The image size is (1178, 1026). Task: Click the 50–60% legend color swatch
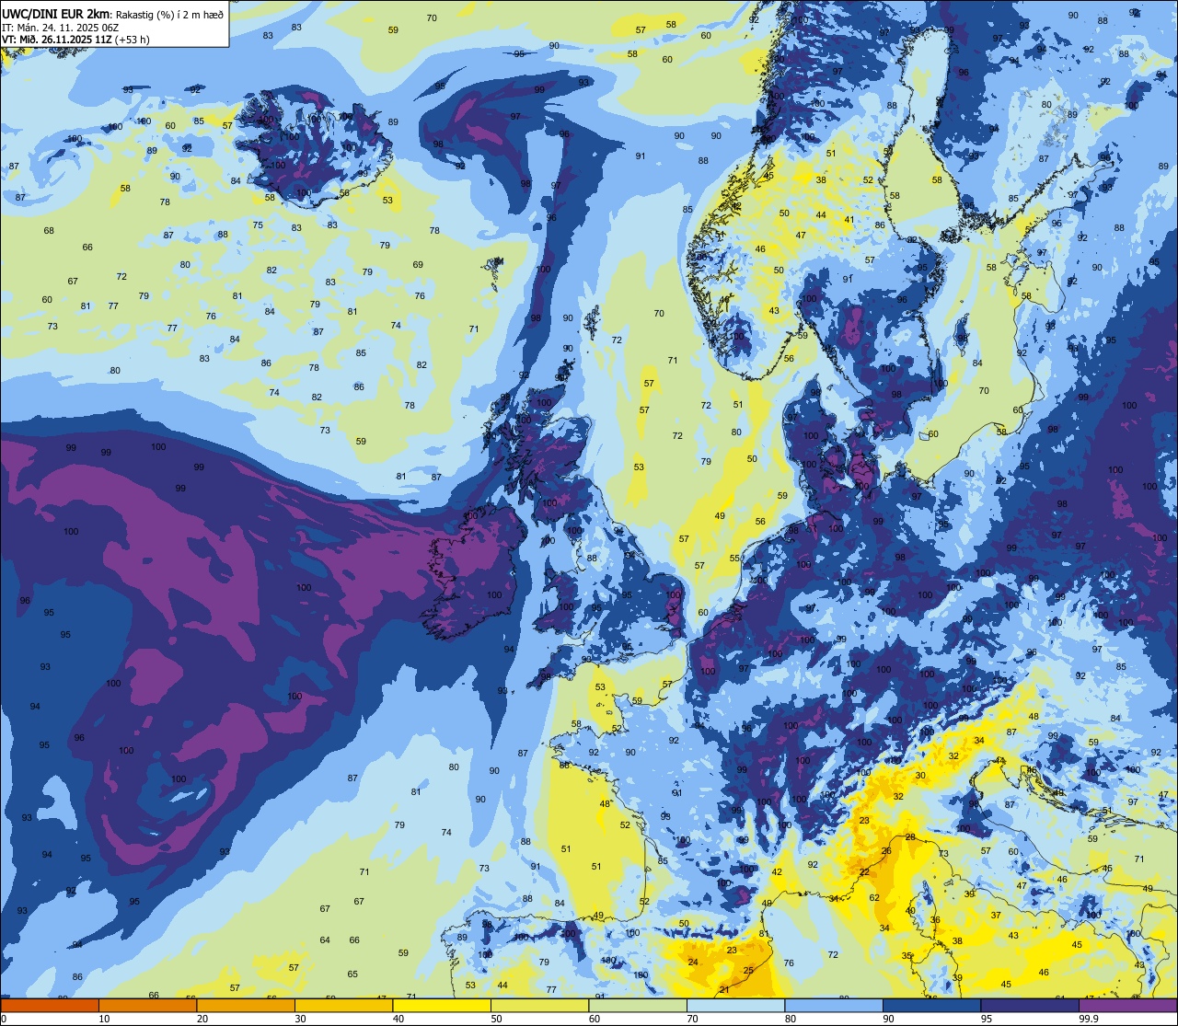(539, 1005)
